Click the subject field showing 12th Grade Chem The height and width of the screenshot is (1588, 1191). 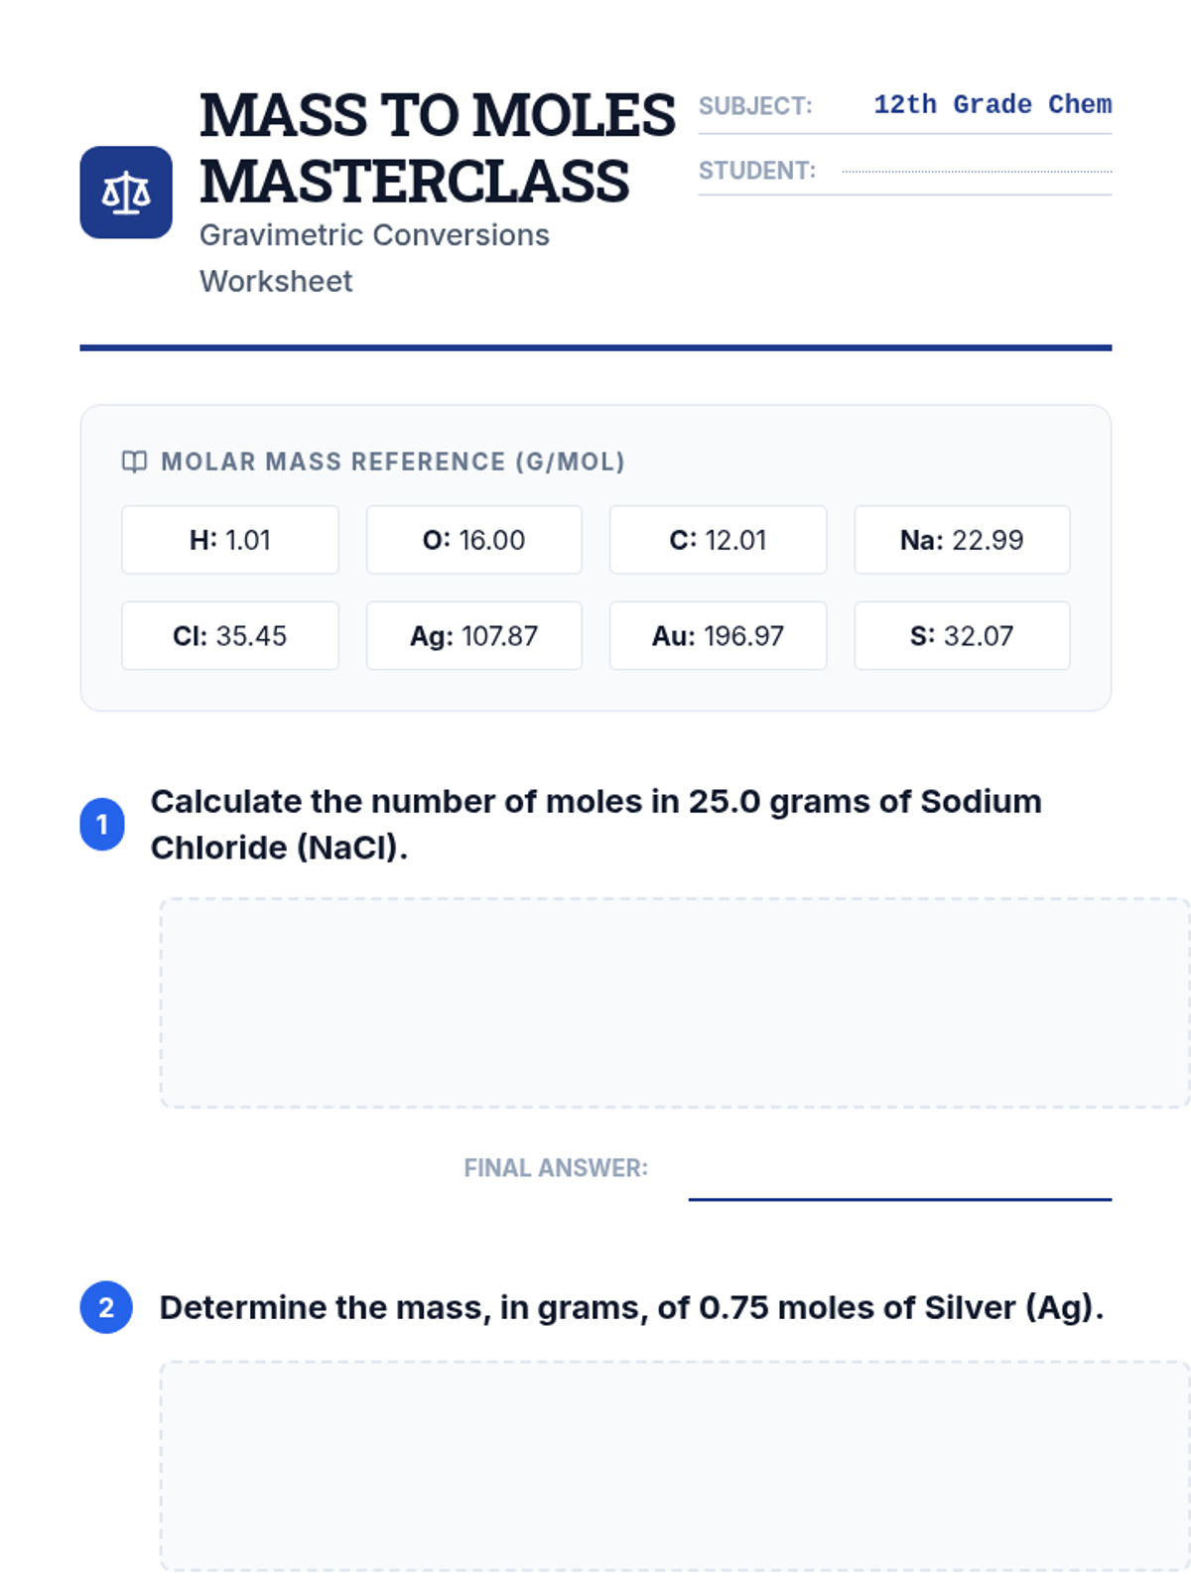pos(992,105)
